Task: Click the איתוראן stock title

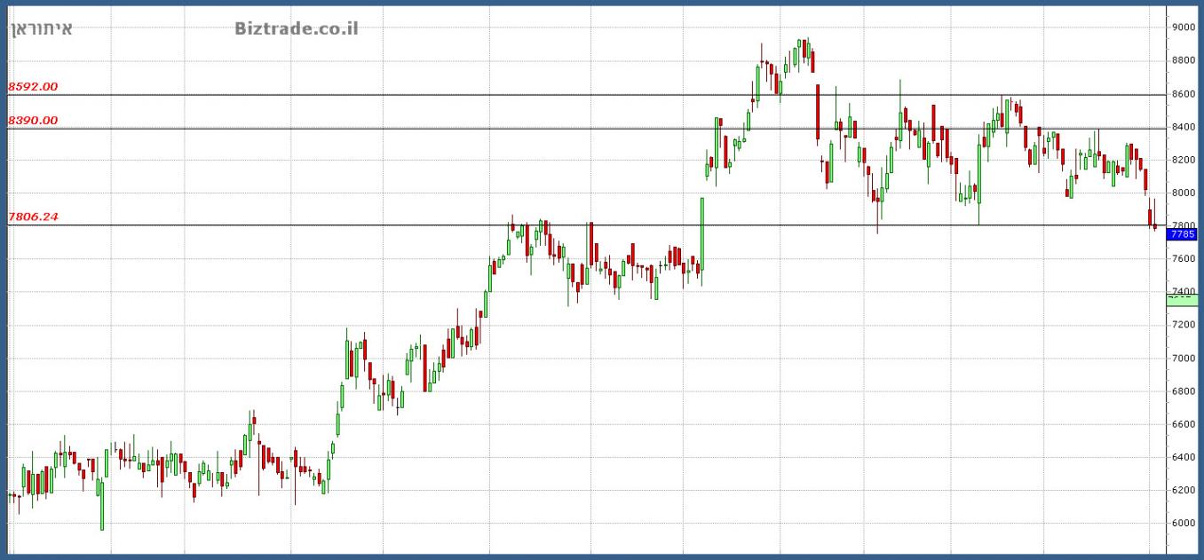Action: click(x=41, y=28)
